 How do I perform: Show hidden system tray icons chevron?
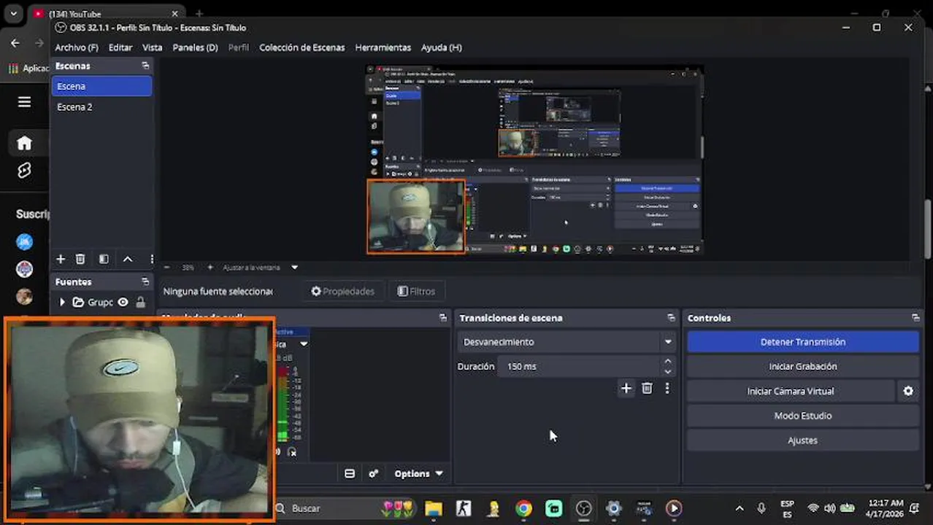(x=740, y=508)
